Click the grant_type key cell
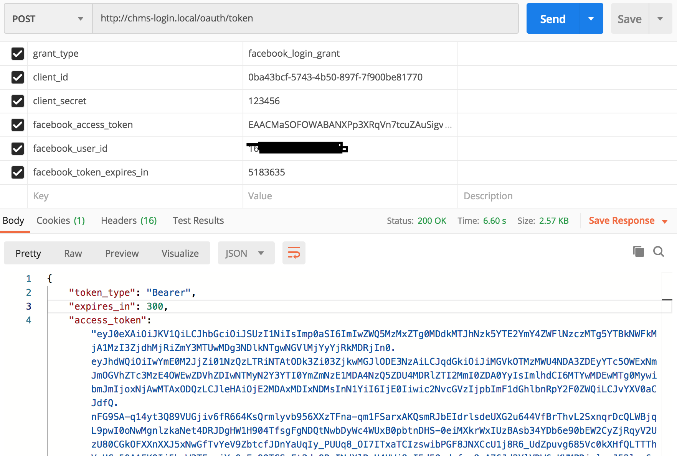The image size is (677, 456). [135, 54]
